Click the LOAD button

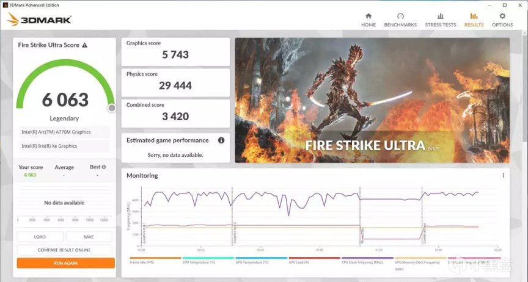coord(40,237)
